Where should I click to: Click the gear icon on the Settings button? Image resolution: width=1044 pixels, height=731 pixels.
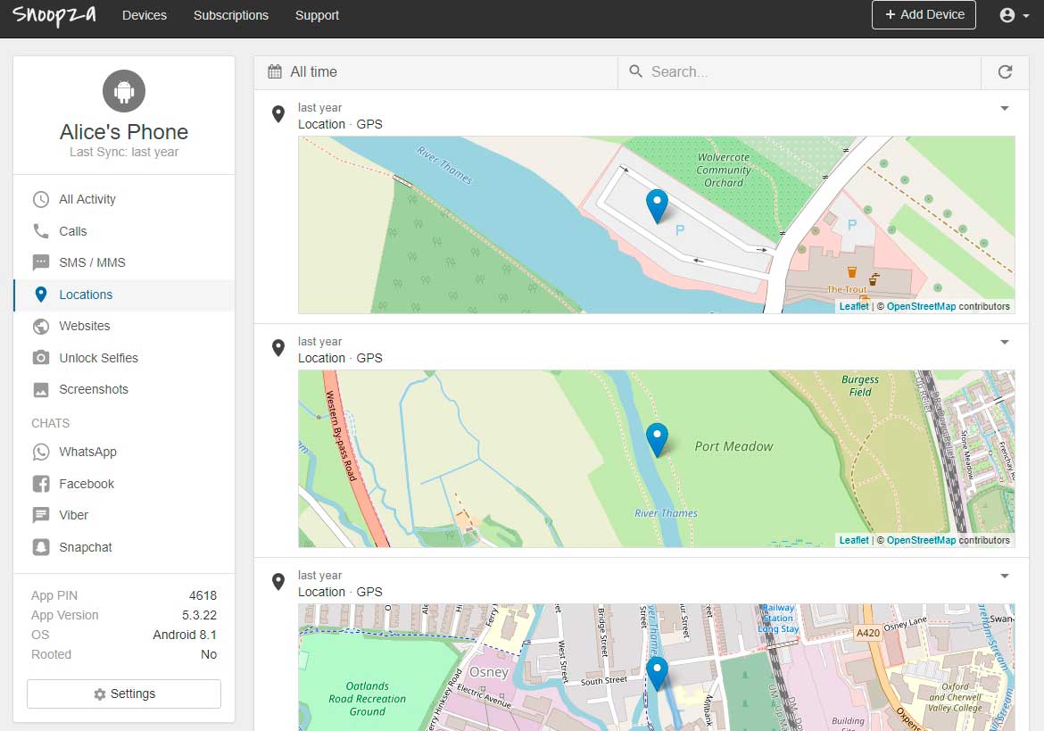pyautogui.click(x=100, y=694)
